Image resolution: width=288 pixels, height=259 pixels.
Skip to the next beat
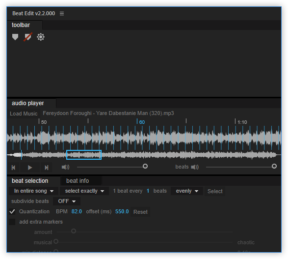(46, 168)
